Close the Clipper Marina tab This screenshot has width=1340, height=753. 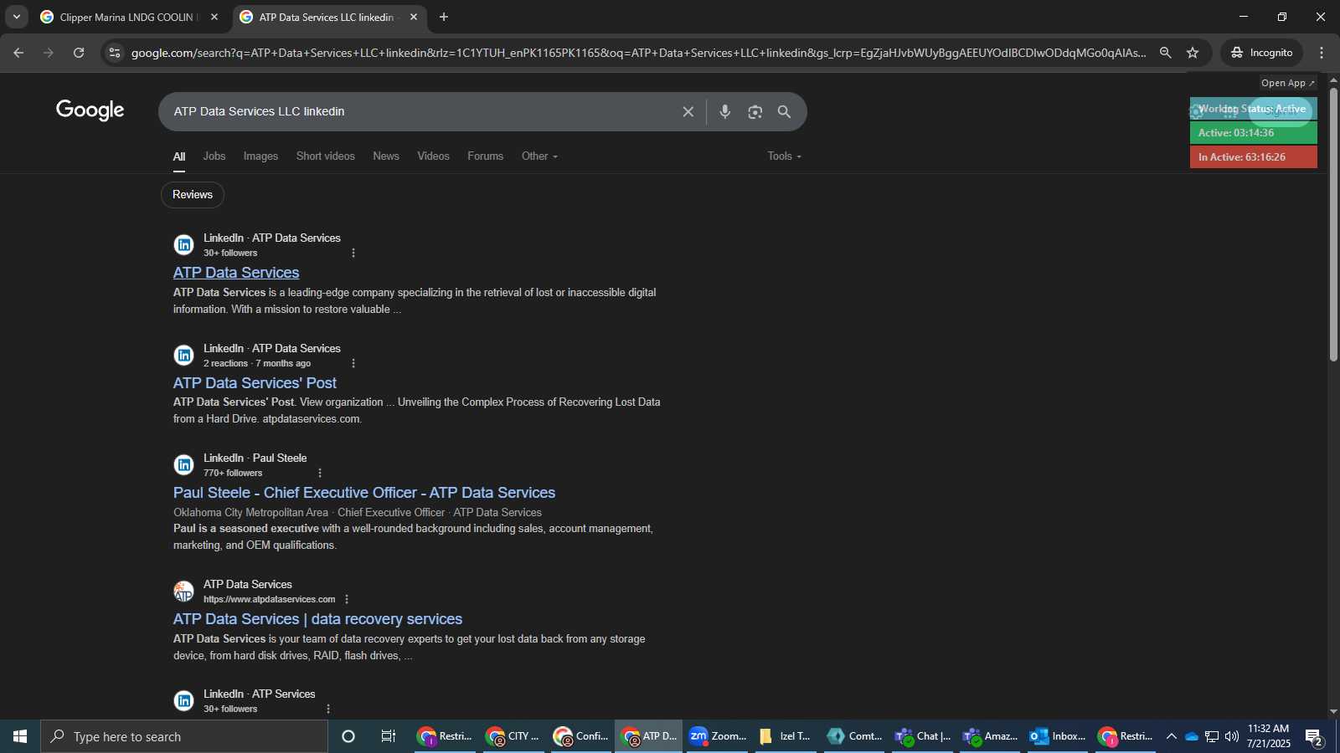(214, 17)
